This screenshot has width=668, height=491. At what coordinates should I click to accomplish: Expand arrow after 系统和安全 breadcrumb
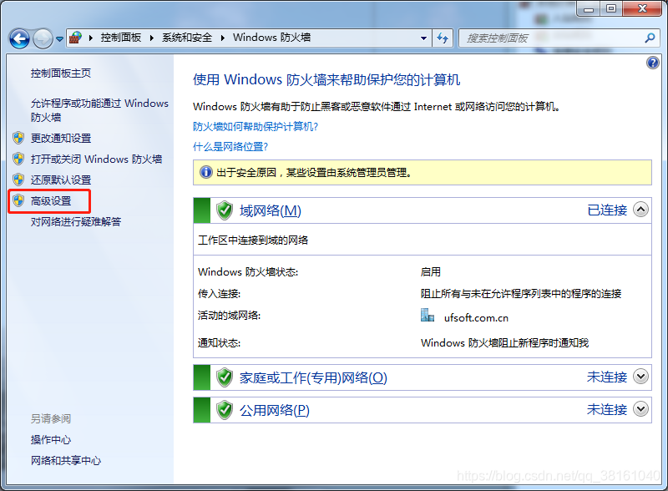tap(222, 38)
